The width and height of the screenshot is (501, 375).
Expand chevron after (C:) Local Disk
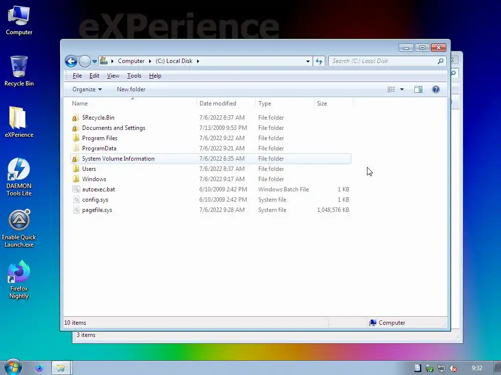coord(198,61)
